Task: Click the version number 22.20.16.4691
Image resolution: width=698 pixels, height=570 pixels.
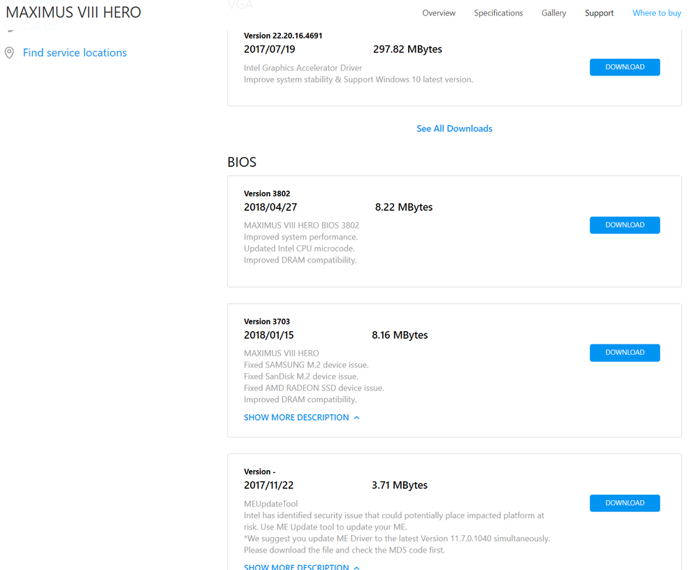Action: (298, 36)
